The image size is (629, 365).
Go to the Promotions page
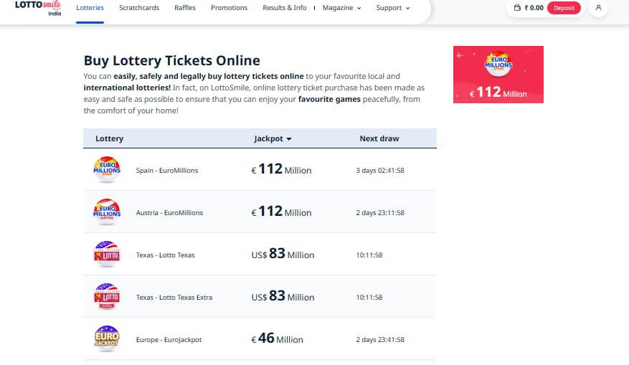(229, 8)
